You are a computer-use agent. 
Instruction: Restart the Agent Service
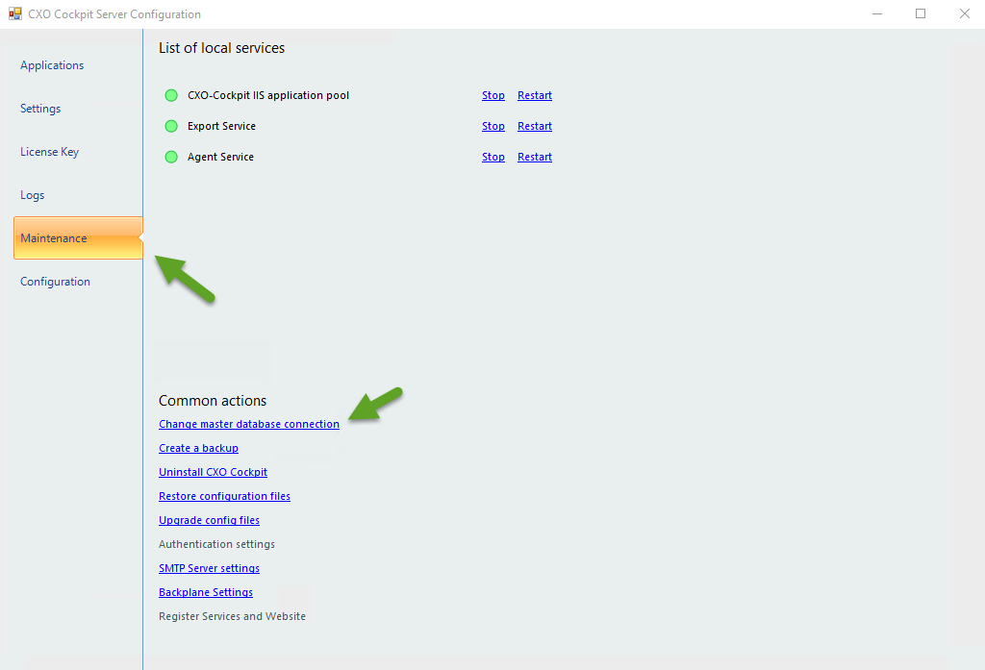tap(535, 157)
